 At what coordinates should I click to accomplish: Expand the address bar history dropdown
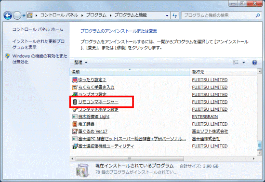167,15
